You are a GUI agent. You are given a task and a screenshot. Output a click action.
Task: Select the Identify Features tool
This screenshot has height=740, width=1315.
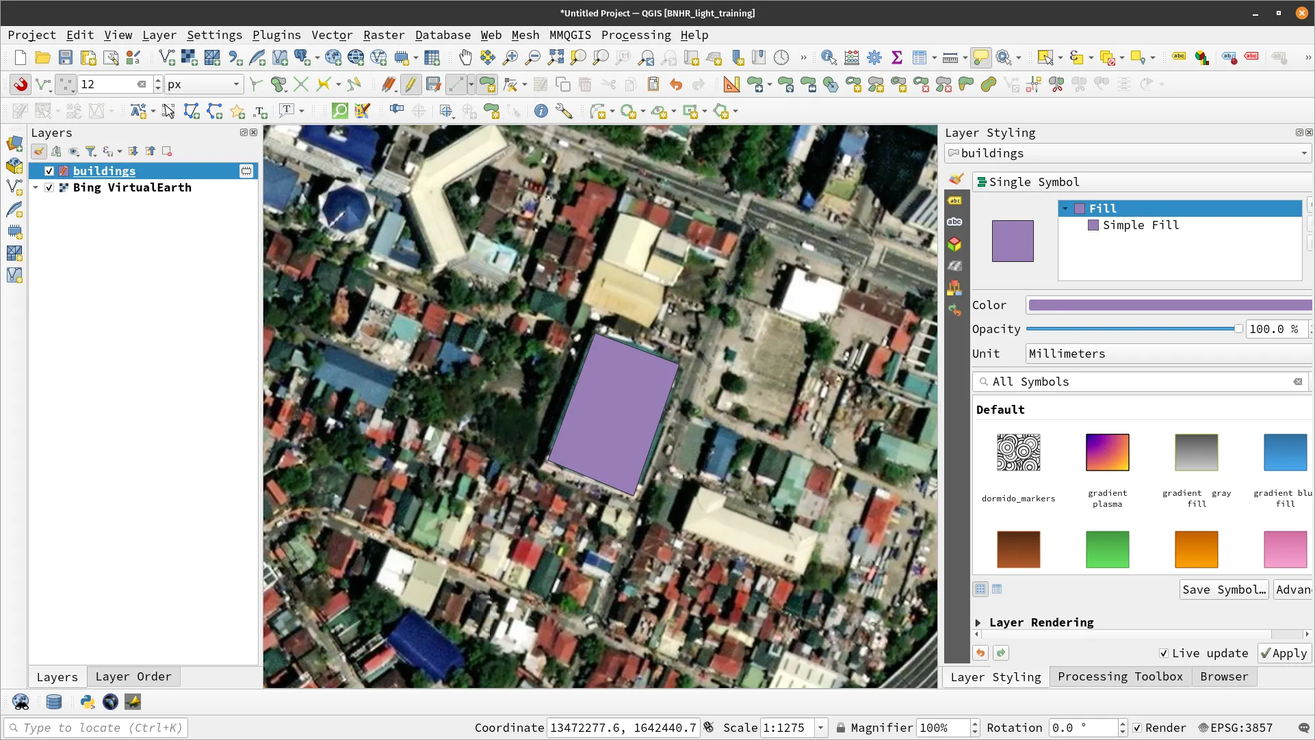829,57
